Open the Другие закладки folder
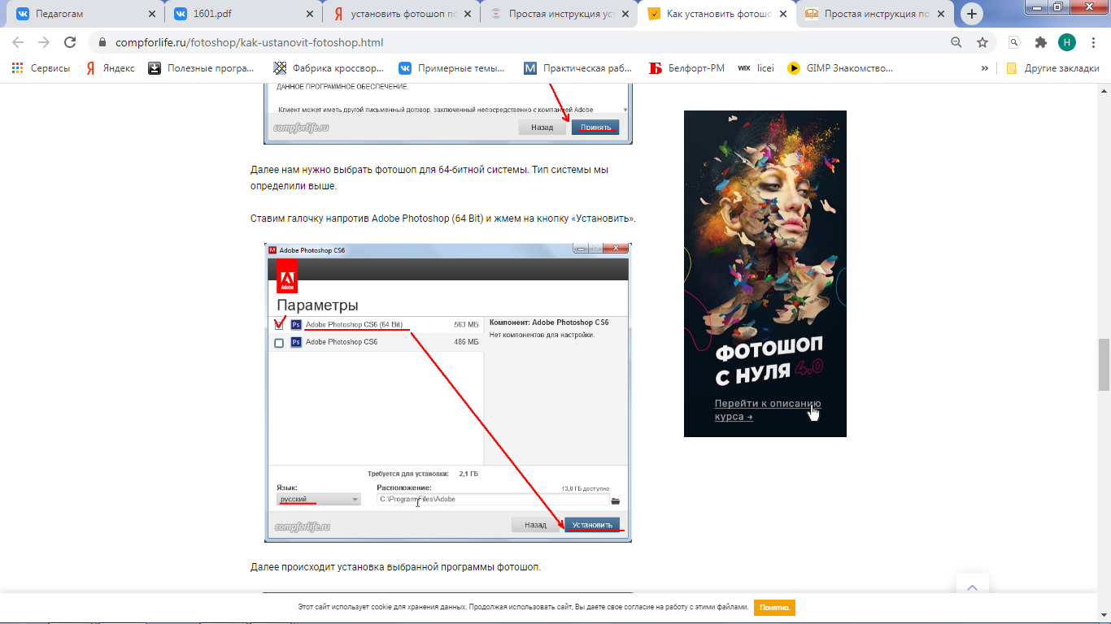This screenshot has height=624, width=1111. pos(1052,68)
